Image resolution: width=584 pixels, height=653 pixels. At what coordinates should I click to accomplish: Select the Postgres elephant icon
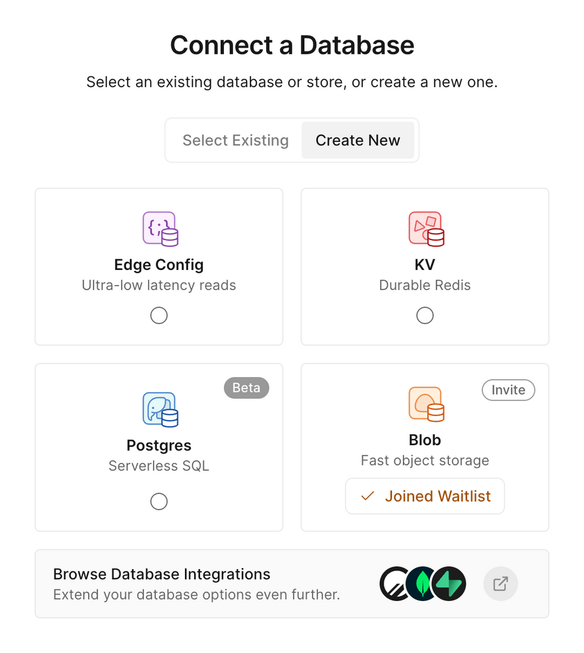(x=159, y=409)
